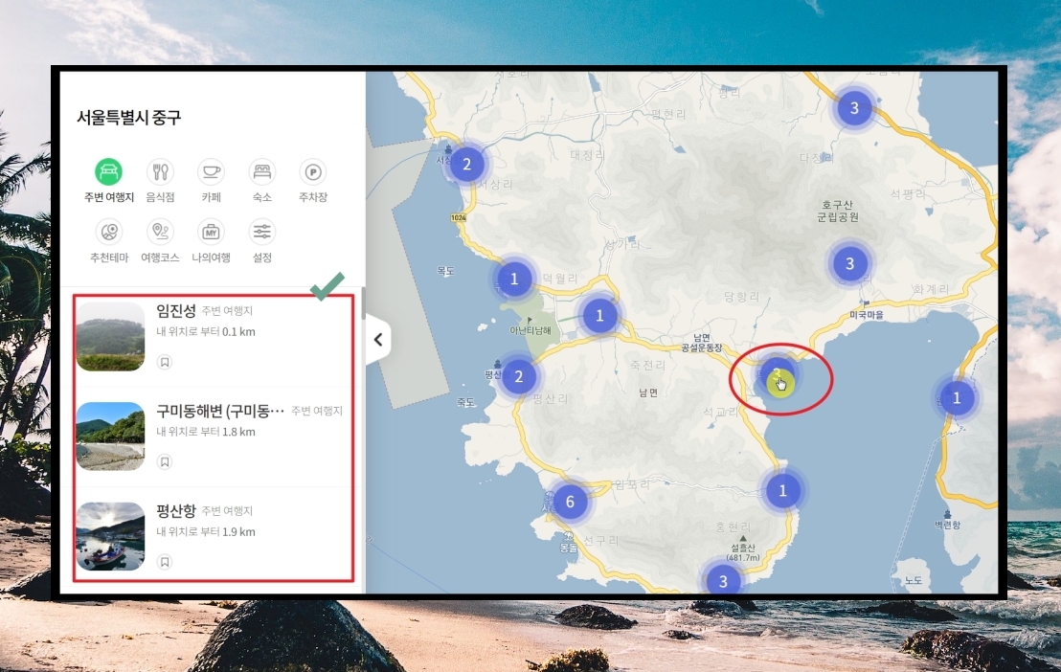
Task: Select the highlighted cluster marker near 석교리
Action: [x=778, y=374]
